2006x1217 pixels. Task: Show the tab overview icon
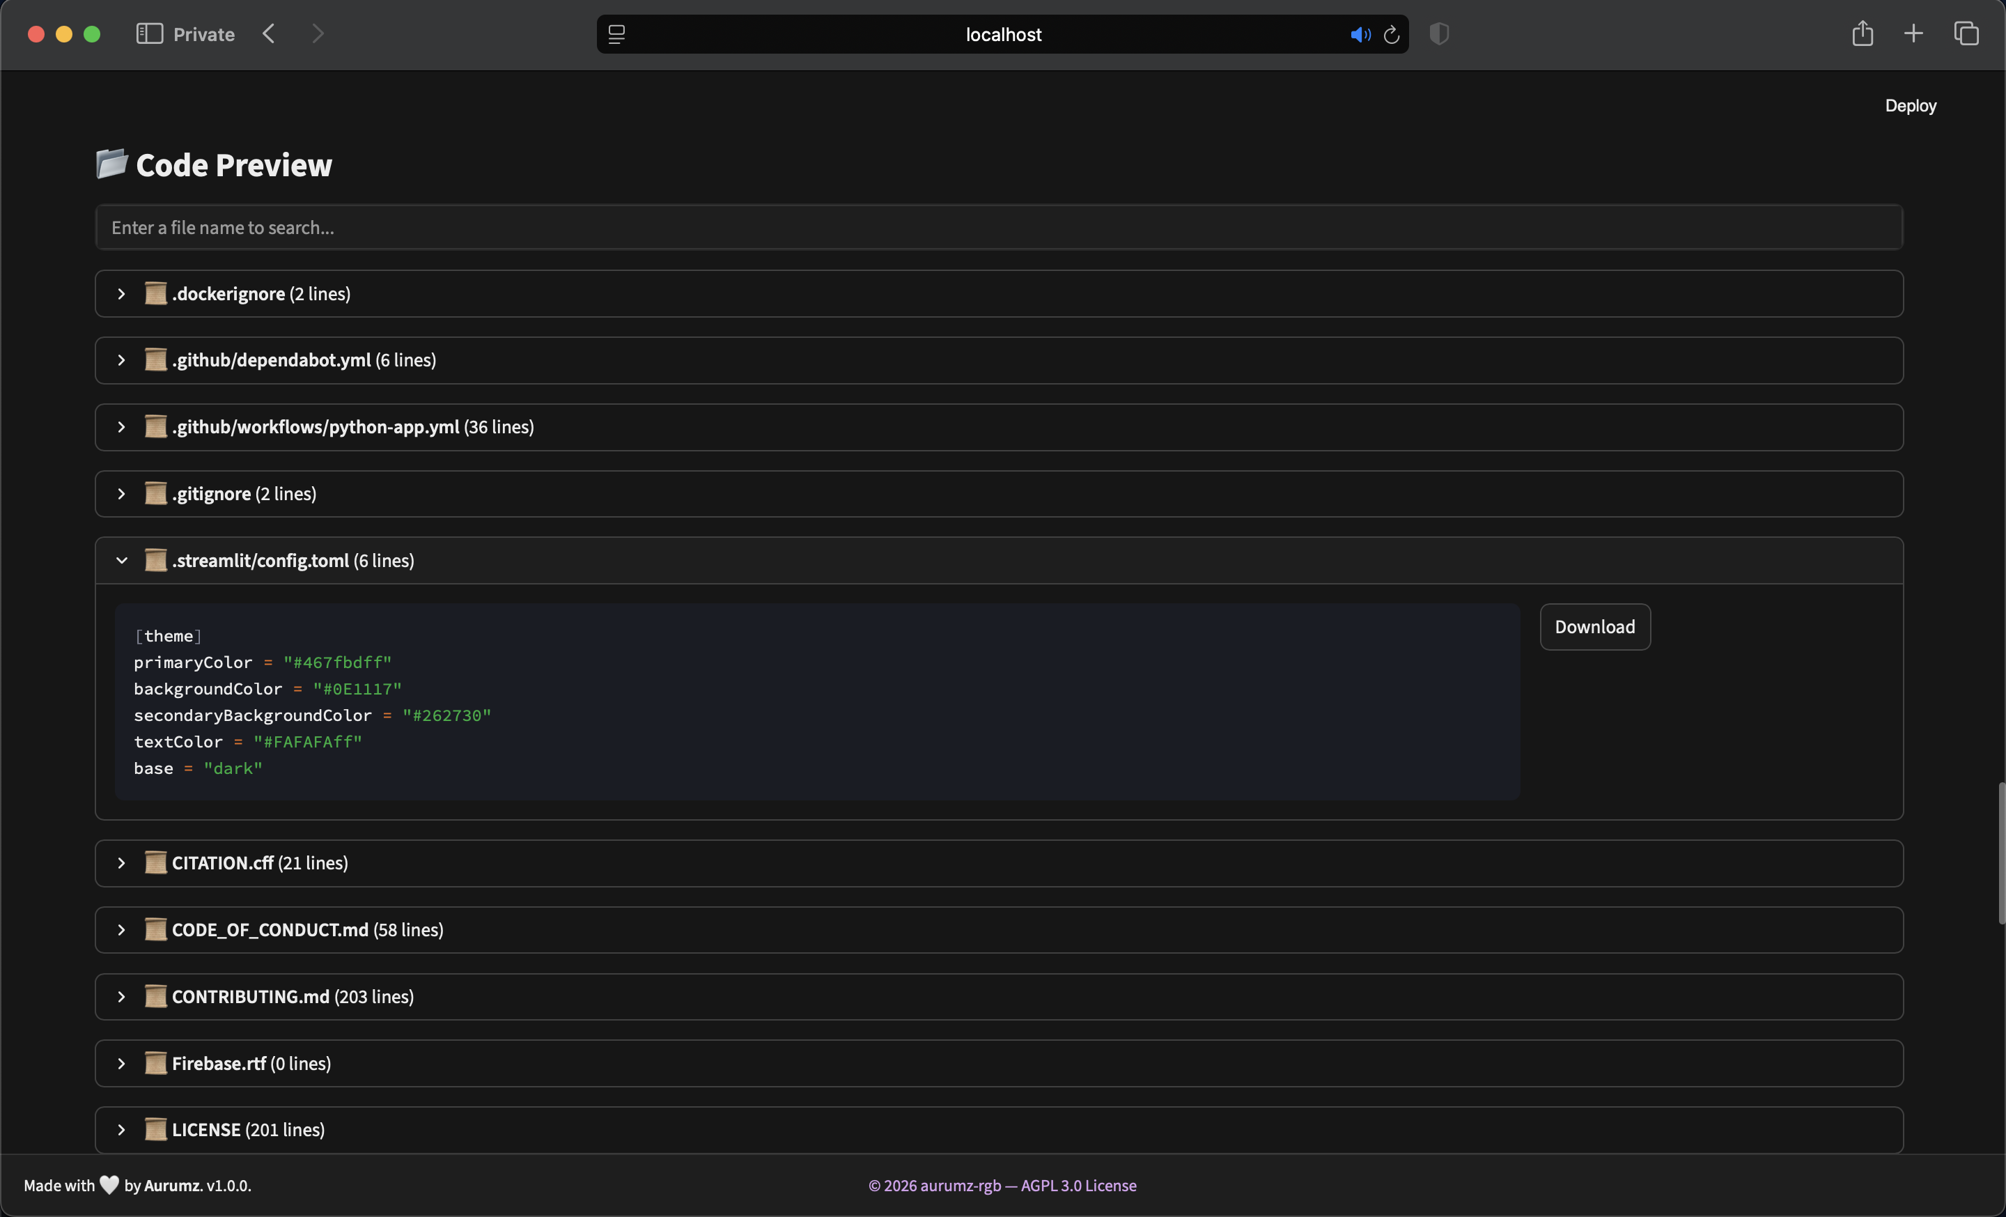click(x=1966, y=33)
